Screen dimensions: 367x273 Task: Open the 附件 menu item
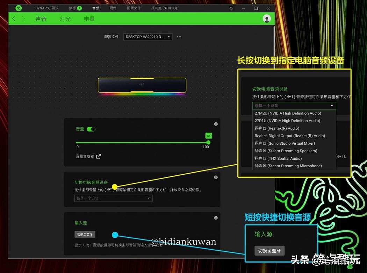coord(113,8)
